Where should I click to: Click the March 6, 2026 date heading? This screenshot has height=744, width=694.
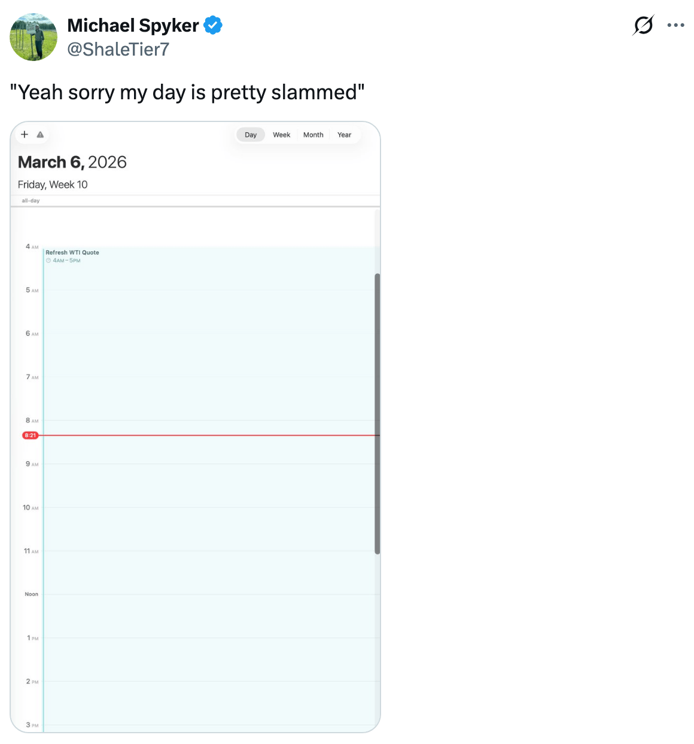tap(72, 162)
